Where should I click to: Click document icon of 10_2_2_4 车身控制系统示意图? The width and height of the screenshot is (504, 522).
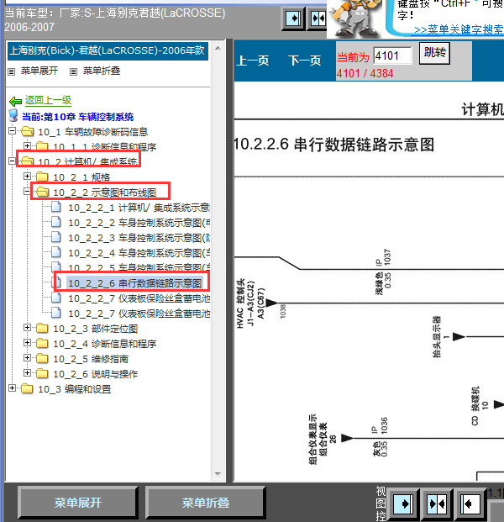point(56,252)
